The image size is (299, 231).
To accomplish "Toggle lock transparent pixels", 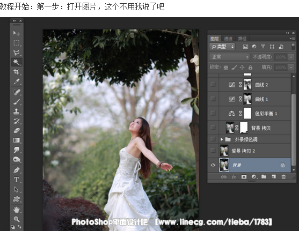I will click(226, 68).
